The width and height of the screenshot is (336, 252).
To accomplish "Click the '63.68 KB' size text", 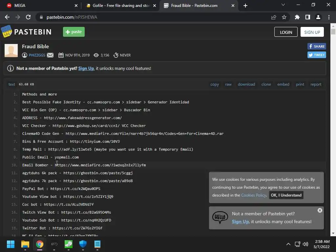I will click(x=26, y=84).
